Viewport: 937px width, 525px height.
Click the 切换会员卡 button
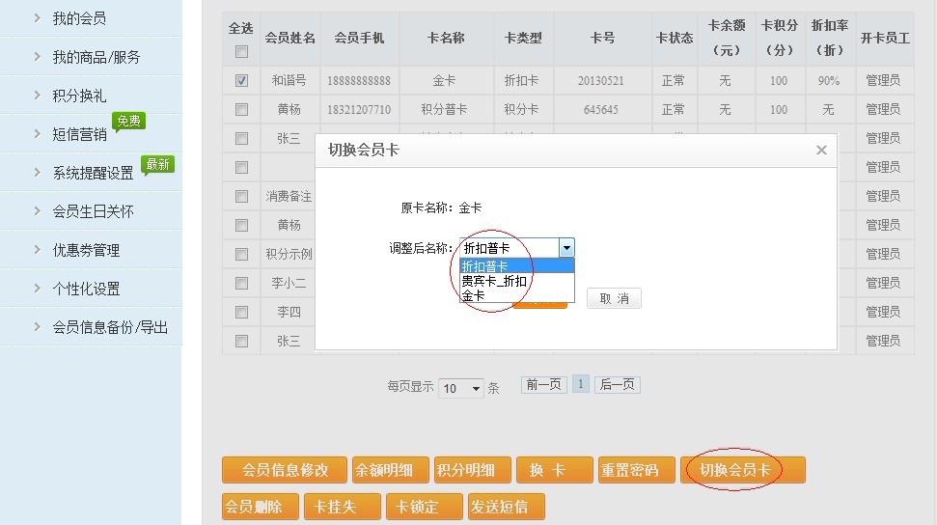pyautogui.click(x=741, y=470)
